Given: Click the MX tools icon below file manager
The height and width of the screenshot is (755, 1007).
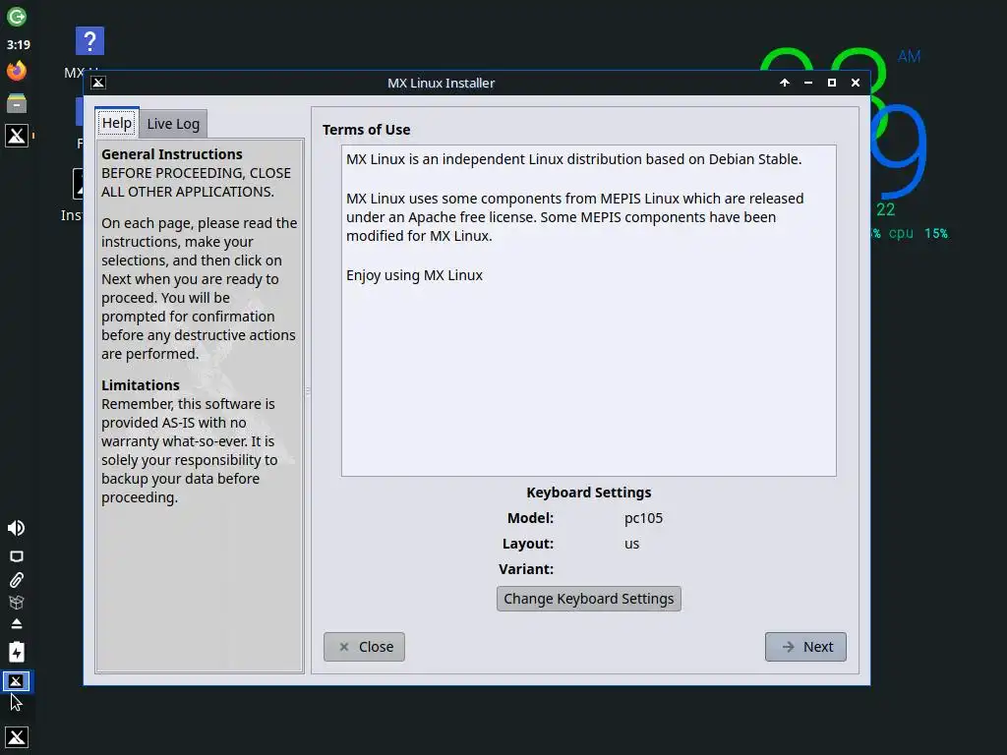Looking at the screenshot, I should [x=17, y=136].
